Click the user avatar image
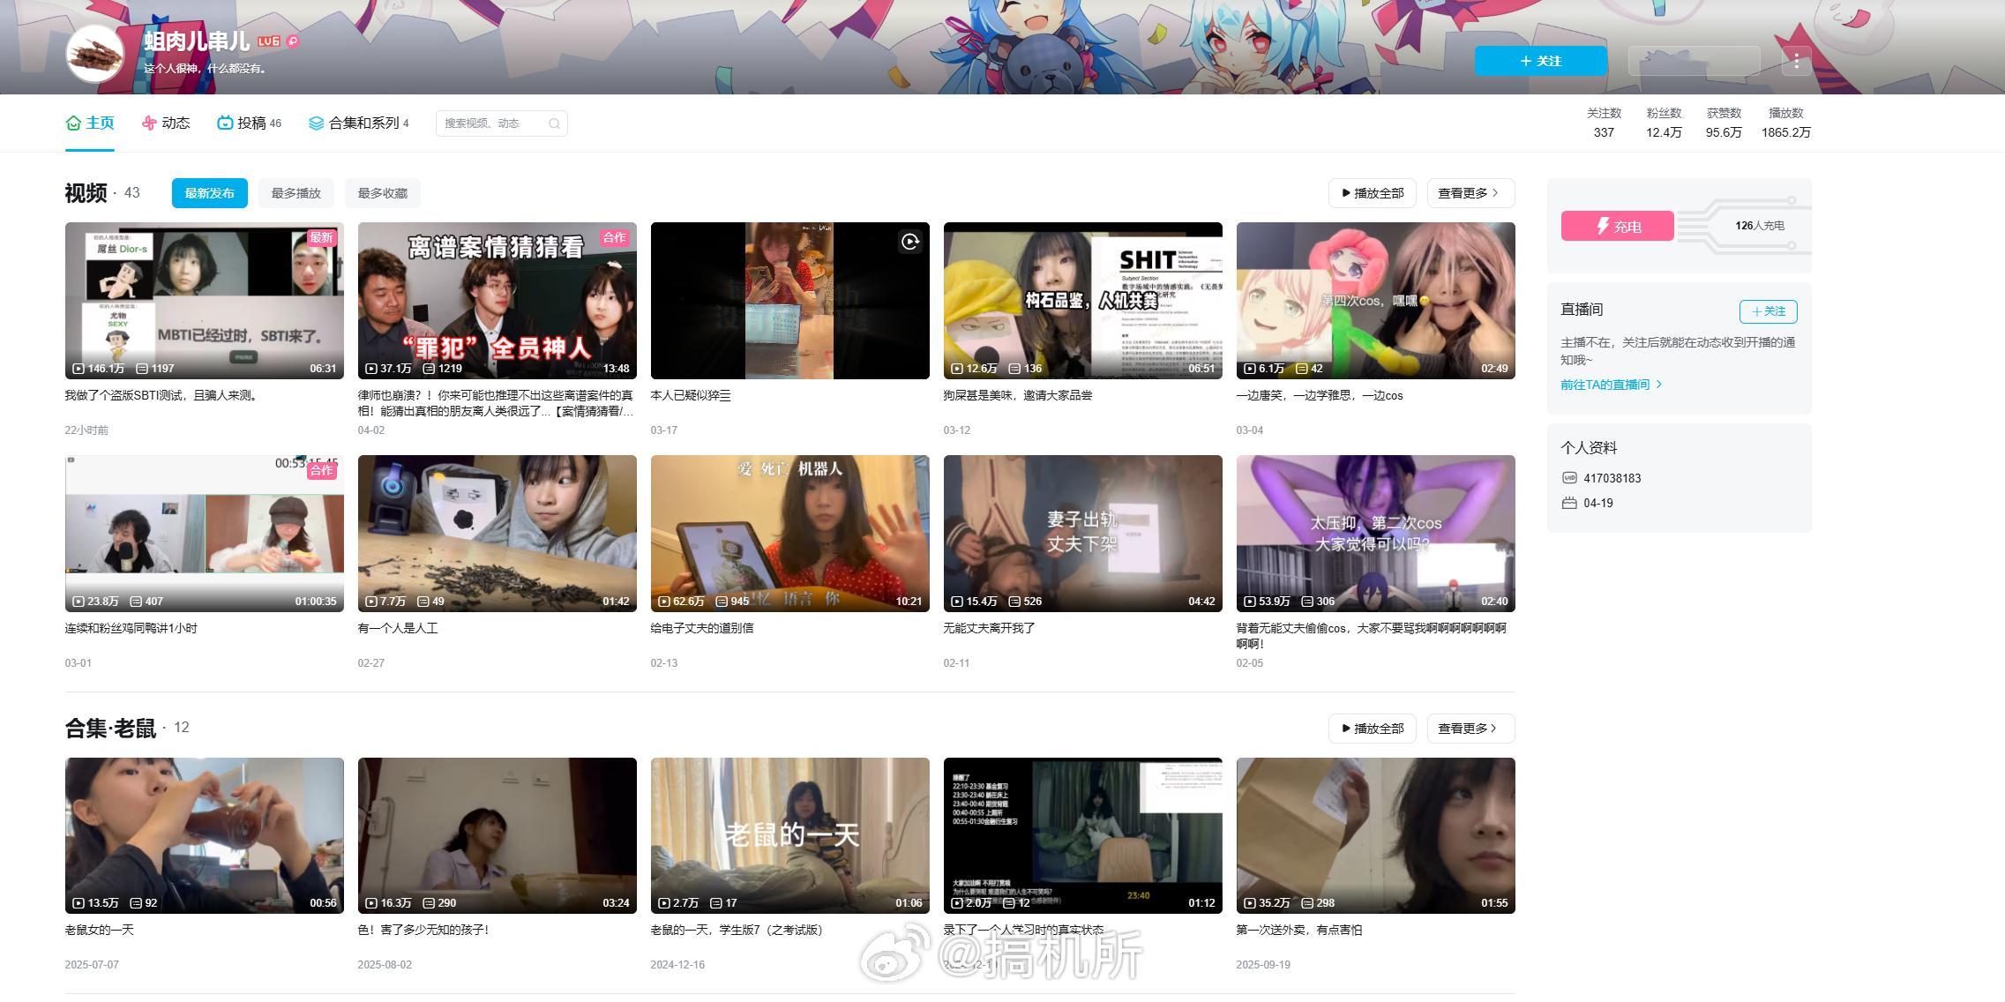 [95, 53]
